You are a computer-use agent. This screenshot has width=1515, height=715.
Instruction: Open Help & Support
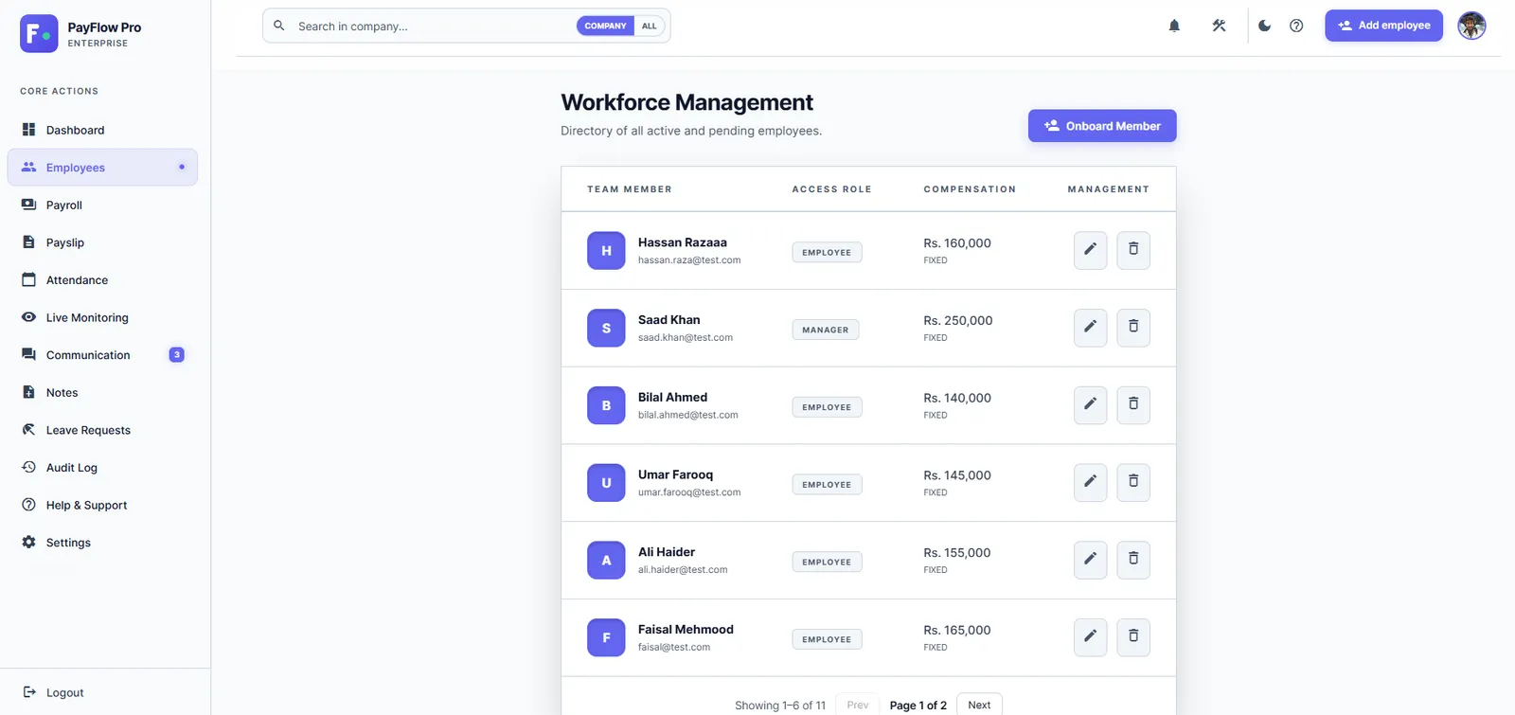point(102,505)
